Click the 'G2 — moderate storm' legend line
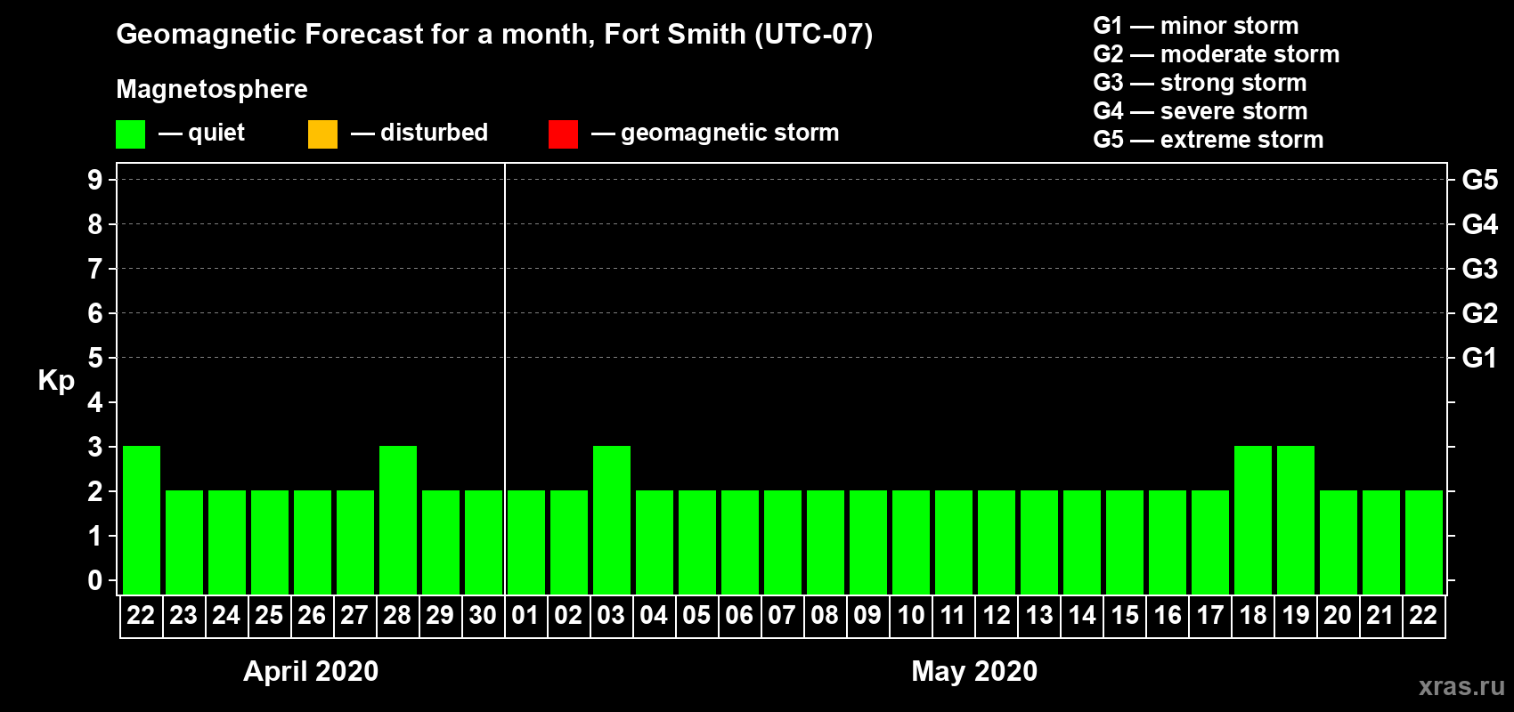The height and width of the screenshot is (712, 1514). pos(1217,54)
